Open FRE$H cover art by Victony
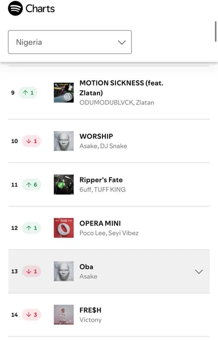This screenshot has height=340, width=218. click(64, 314)
